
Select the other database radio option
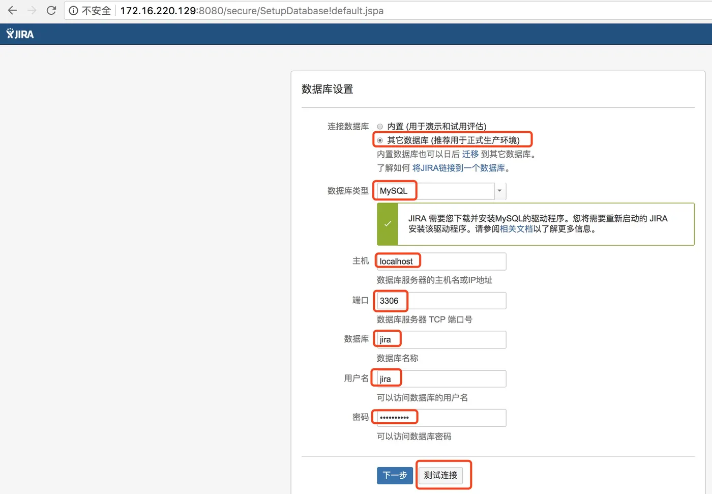pyautogui.click(x=380, y=140)
